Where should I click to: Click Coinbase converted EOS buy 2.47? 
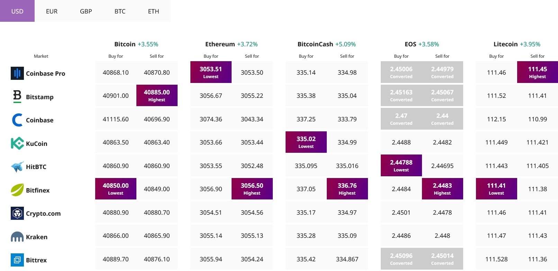pyautogui.click(x=401, y=119)
